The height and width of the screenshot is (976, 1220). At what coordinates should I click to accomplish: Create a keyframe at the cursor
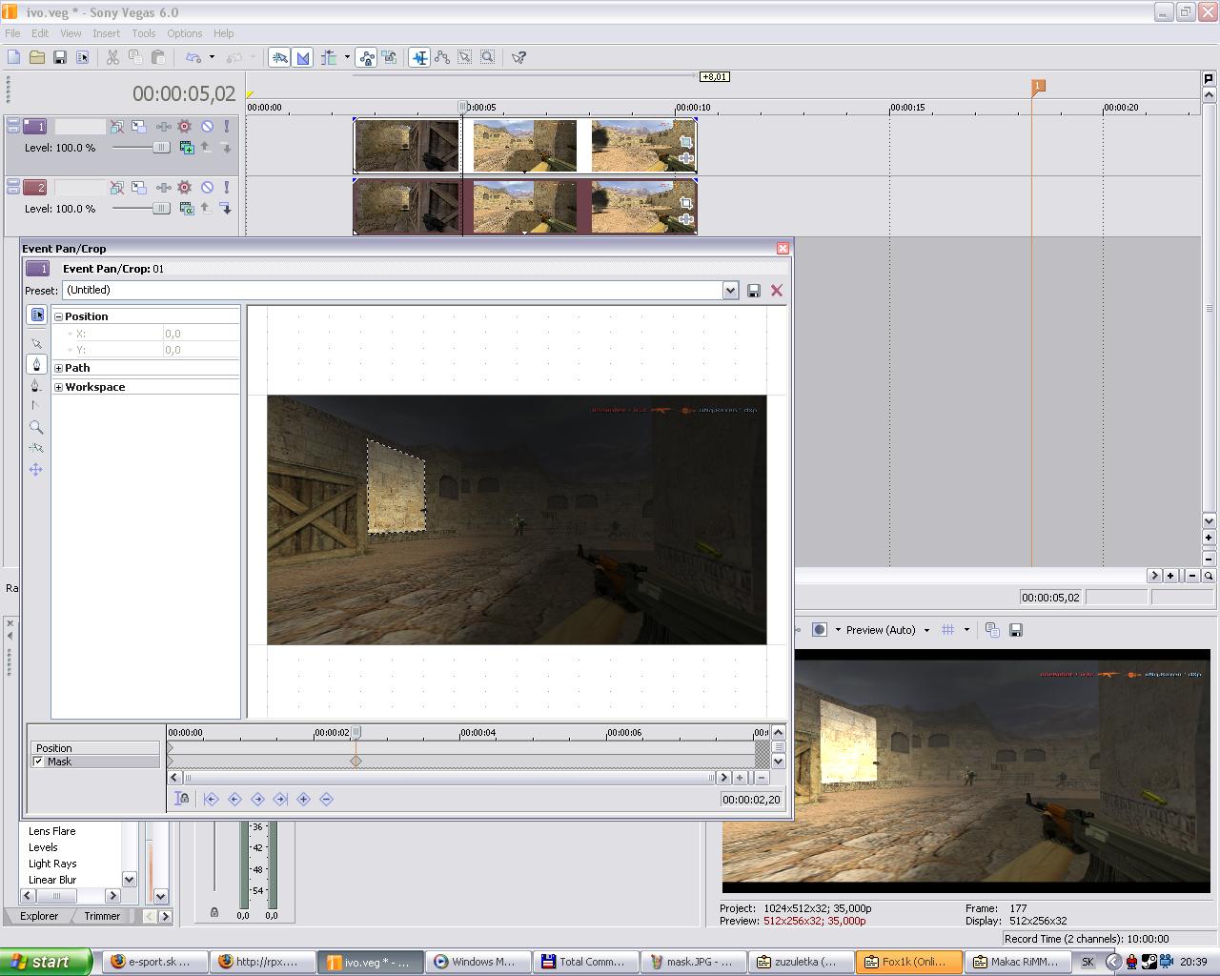point(303,799)
